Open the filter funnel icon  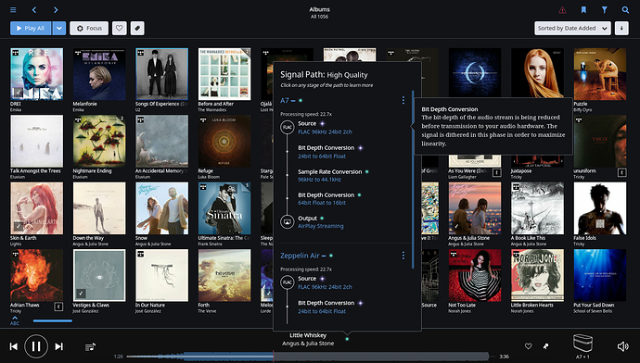click(605, 10)
